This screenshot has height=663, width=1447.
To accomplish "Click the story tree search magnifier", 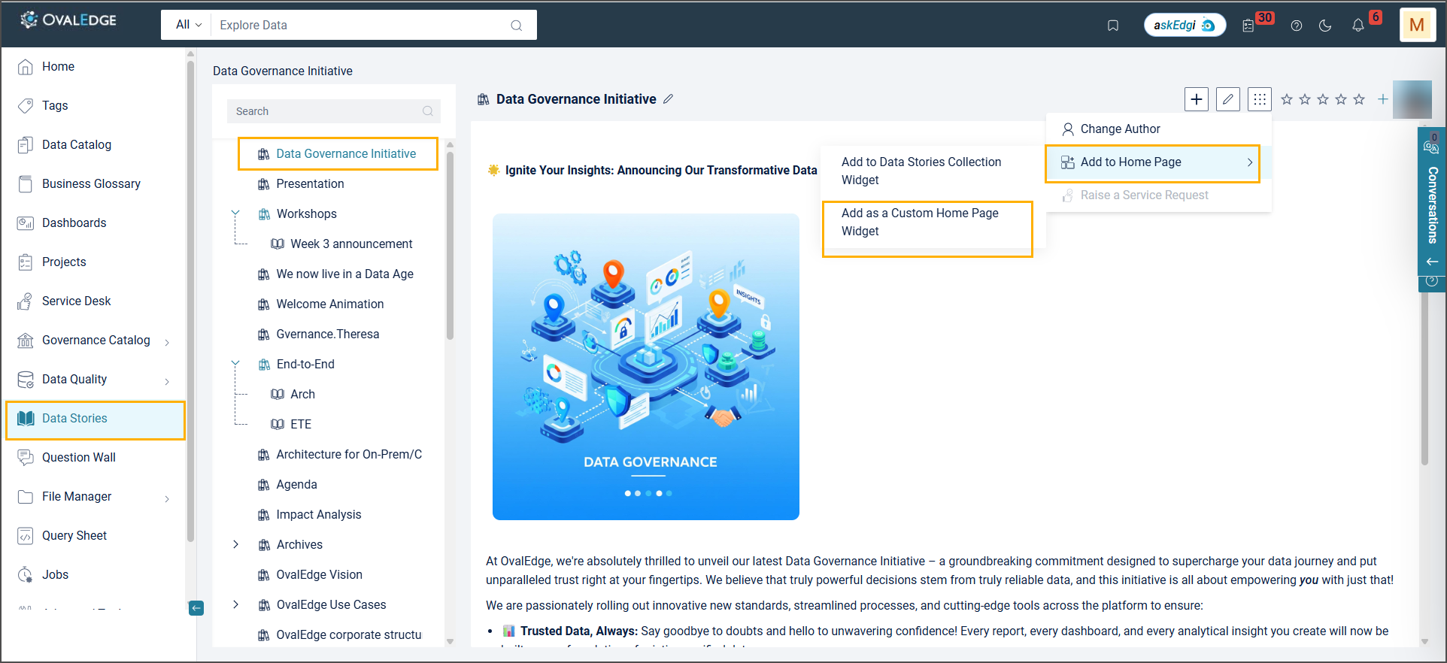I will (x=428, y=111).
